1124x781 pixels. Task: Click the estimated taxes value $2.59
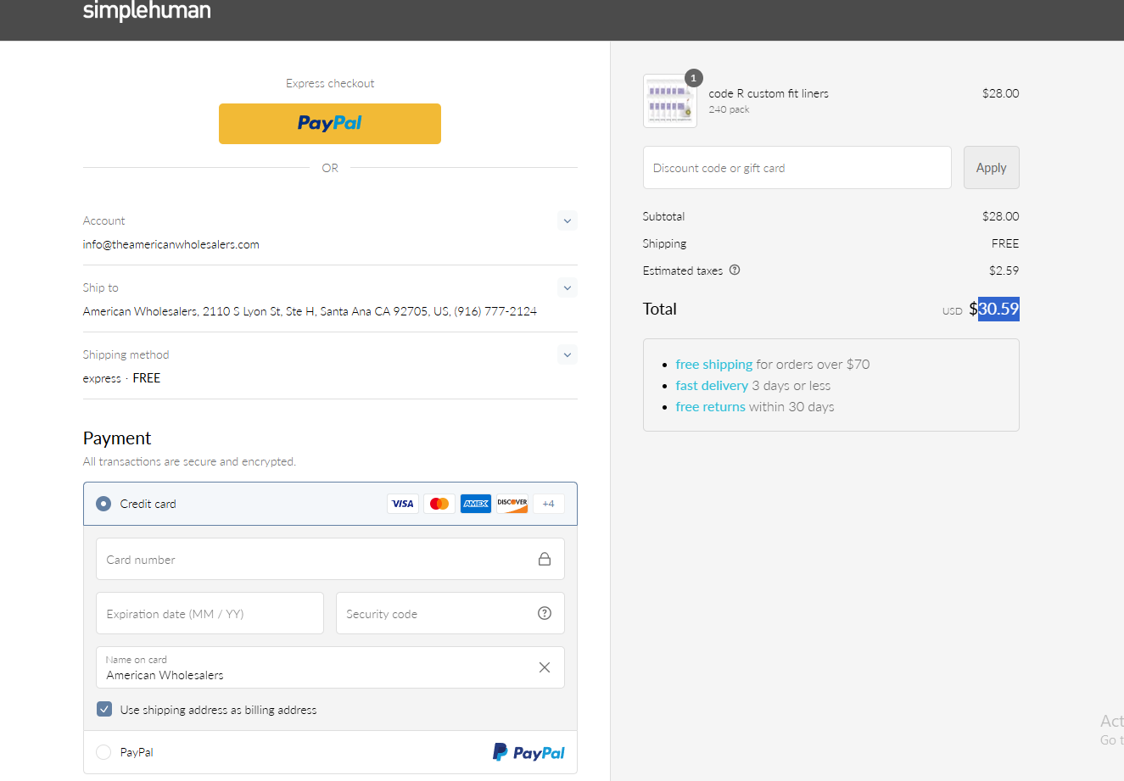pyautogui.click(x=1004, y=271)
